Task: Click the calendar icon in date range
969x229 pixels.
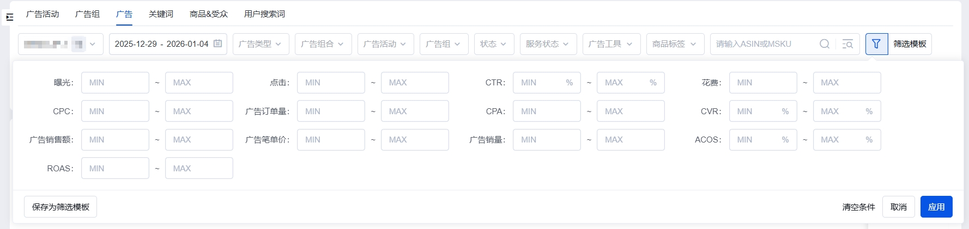Action: [x=217, y=44]
